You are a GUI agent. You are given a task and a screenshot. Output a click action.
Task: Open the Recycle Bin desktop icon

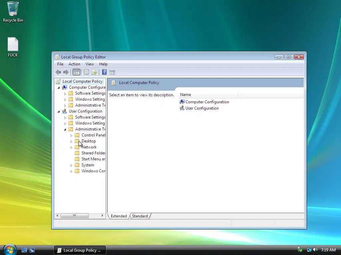13,12
